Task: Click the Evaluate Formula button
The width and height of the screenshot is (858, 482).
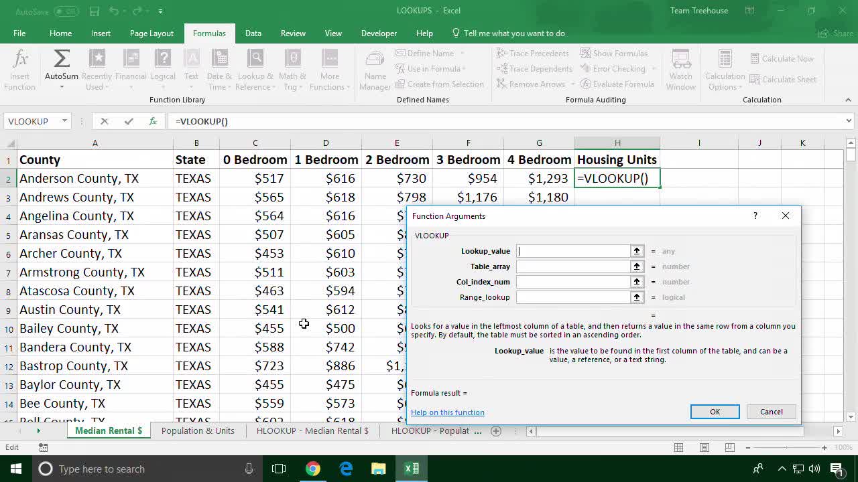Action: (x=617, y=84)
